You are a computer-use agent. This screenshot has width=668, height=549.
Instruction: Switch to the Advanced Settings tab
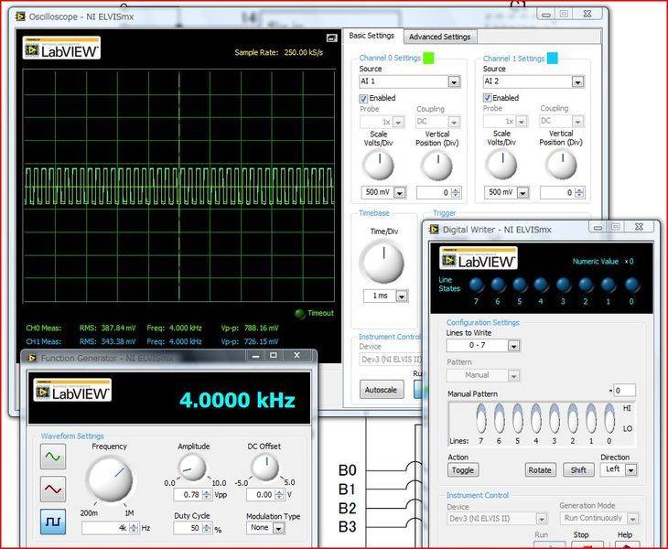[439, 37]
